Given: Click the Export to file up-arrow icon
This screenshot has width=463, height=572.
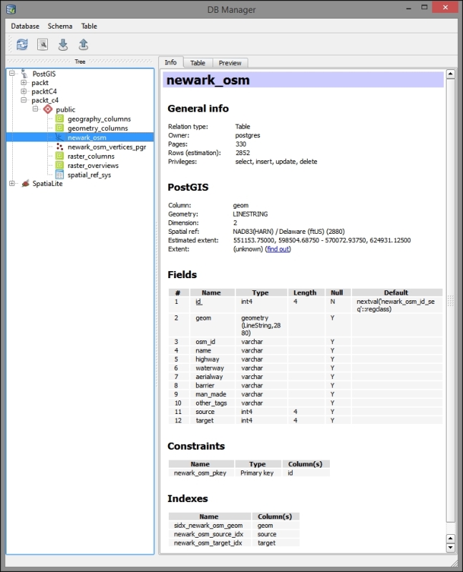Looking at the screenshot, I should point(84,44).
